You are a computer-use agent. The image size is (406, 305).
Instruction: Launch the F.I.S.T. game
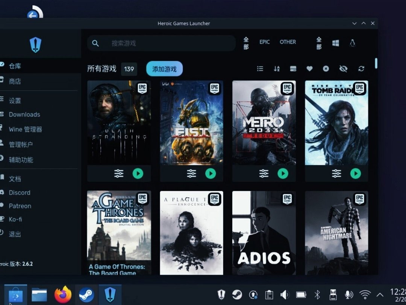(211, 174)
